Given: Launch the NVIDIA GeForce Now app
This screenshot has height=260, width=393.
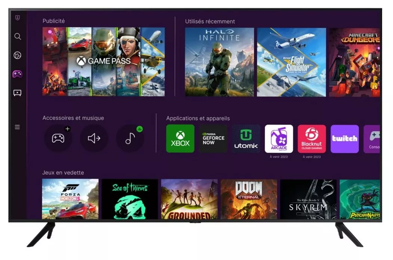Looking at the screenshot, I should click(x=213, y=138).
